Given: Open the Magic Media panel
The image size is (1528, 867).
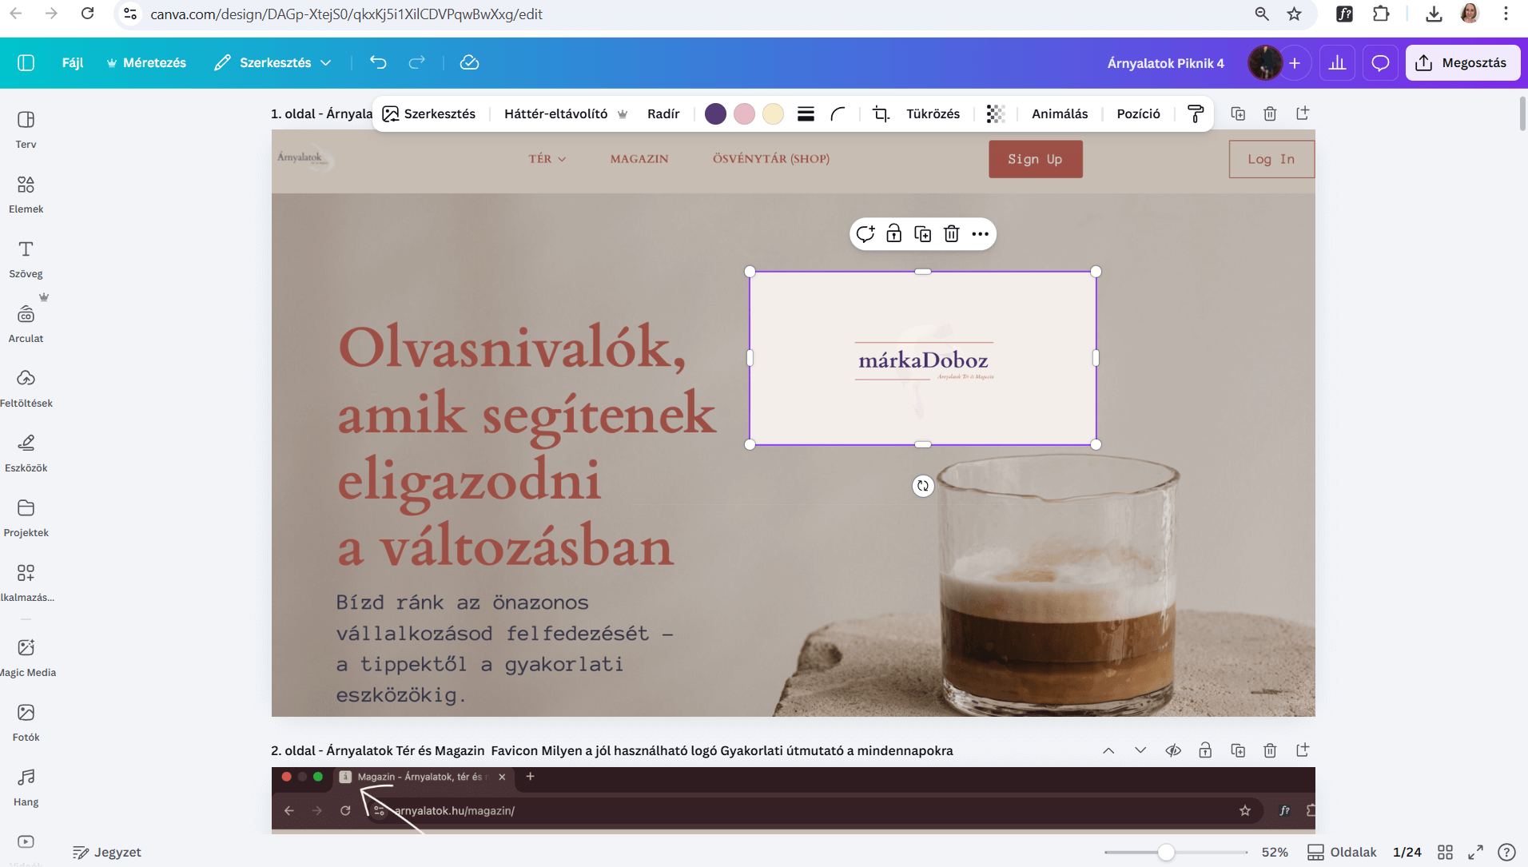Looking at the screenshot, I should (x=26, y=658).
